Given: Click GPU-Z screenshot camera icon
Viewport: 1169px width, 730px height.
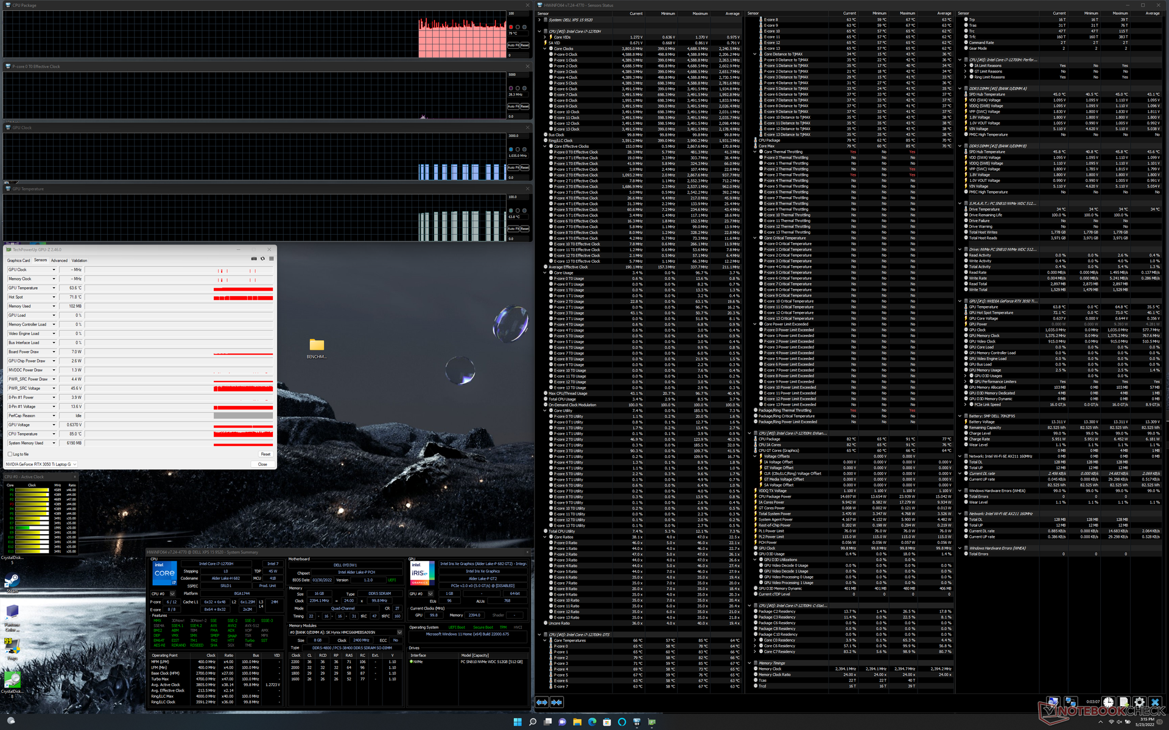Looking at the screenshot, I should point(254,259).
